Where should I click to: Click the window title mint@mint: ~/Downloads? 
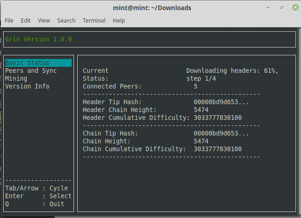[x=152, y=8]
